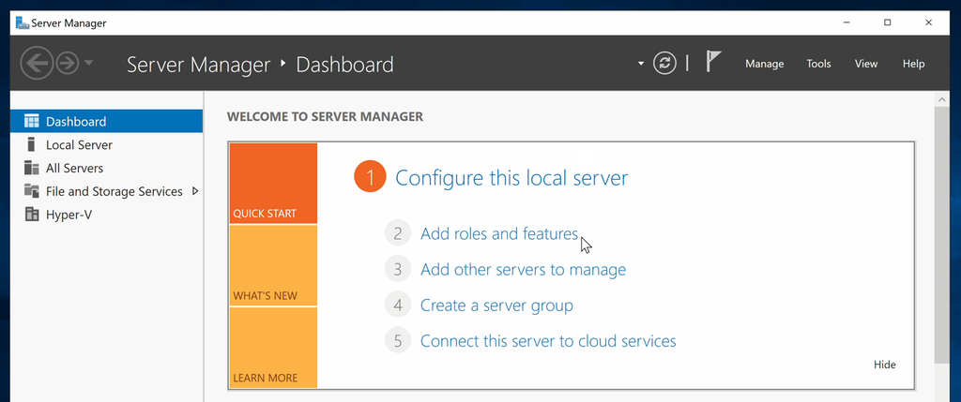Click the Welcome to Server Manager heading

click(325, 116)
